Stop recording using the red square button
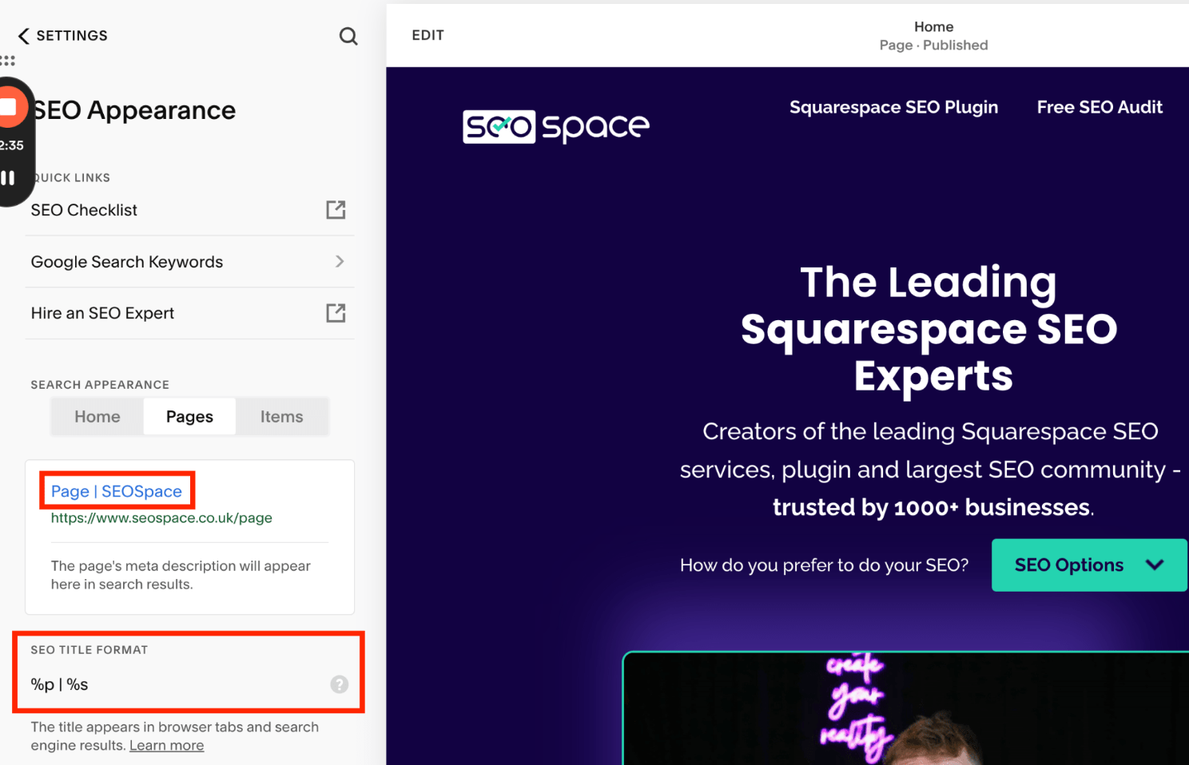The image size is (1189, 765). pos(10,106)
